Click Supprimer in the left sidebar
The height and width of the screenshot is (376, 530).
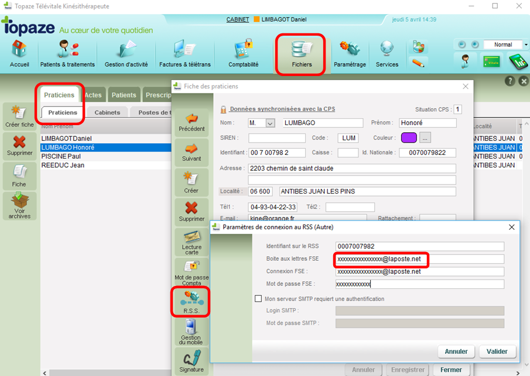(x=19, y=146)
